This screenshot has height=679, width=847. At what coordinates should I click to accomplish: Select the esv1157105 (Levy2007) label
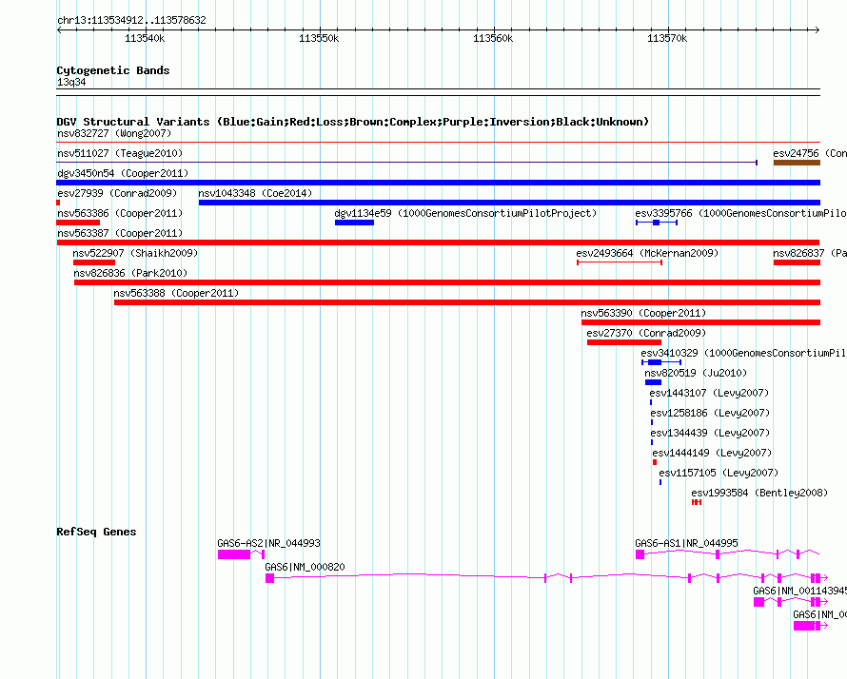tap(719, 473)
